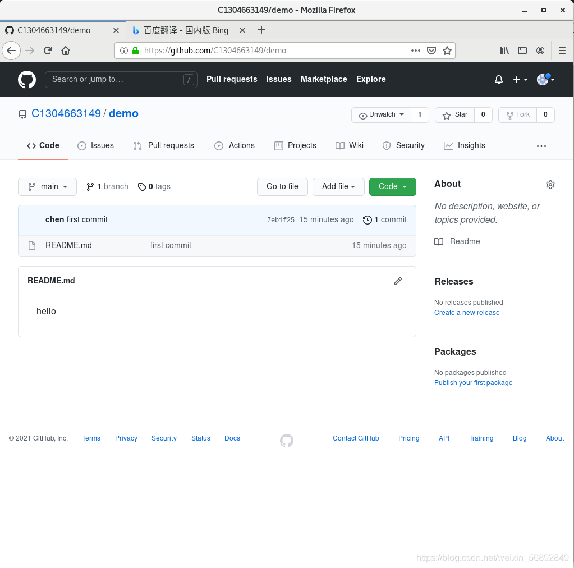Open the repo nav overflow three dots

[x=541, y=146]
